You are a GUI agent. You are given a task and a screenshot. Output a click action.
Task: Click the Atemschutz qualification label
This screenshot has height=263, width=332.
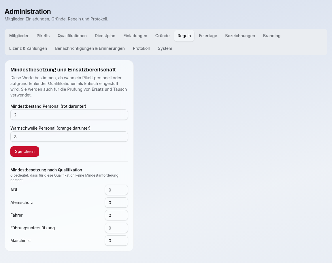[x=22, y=203]
